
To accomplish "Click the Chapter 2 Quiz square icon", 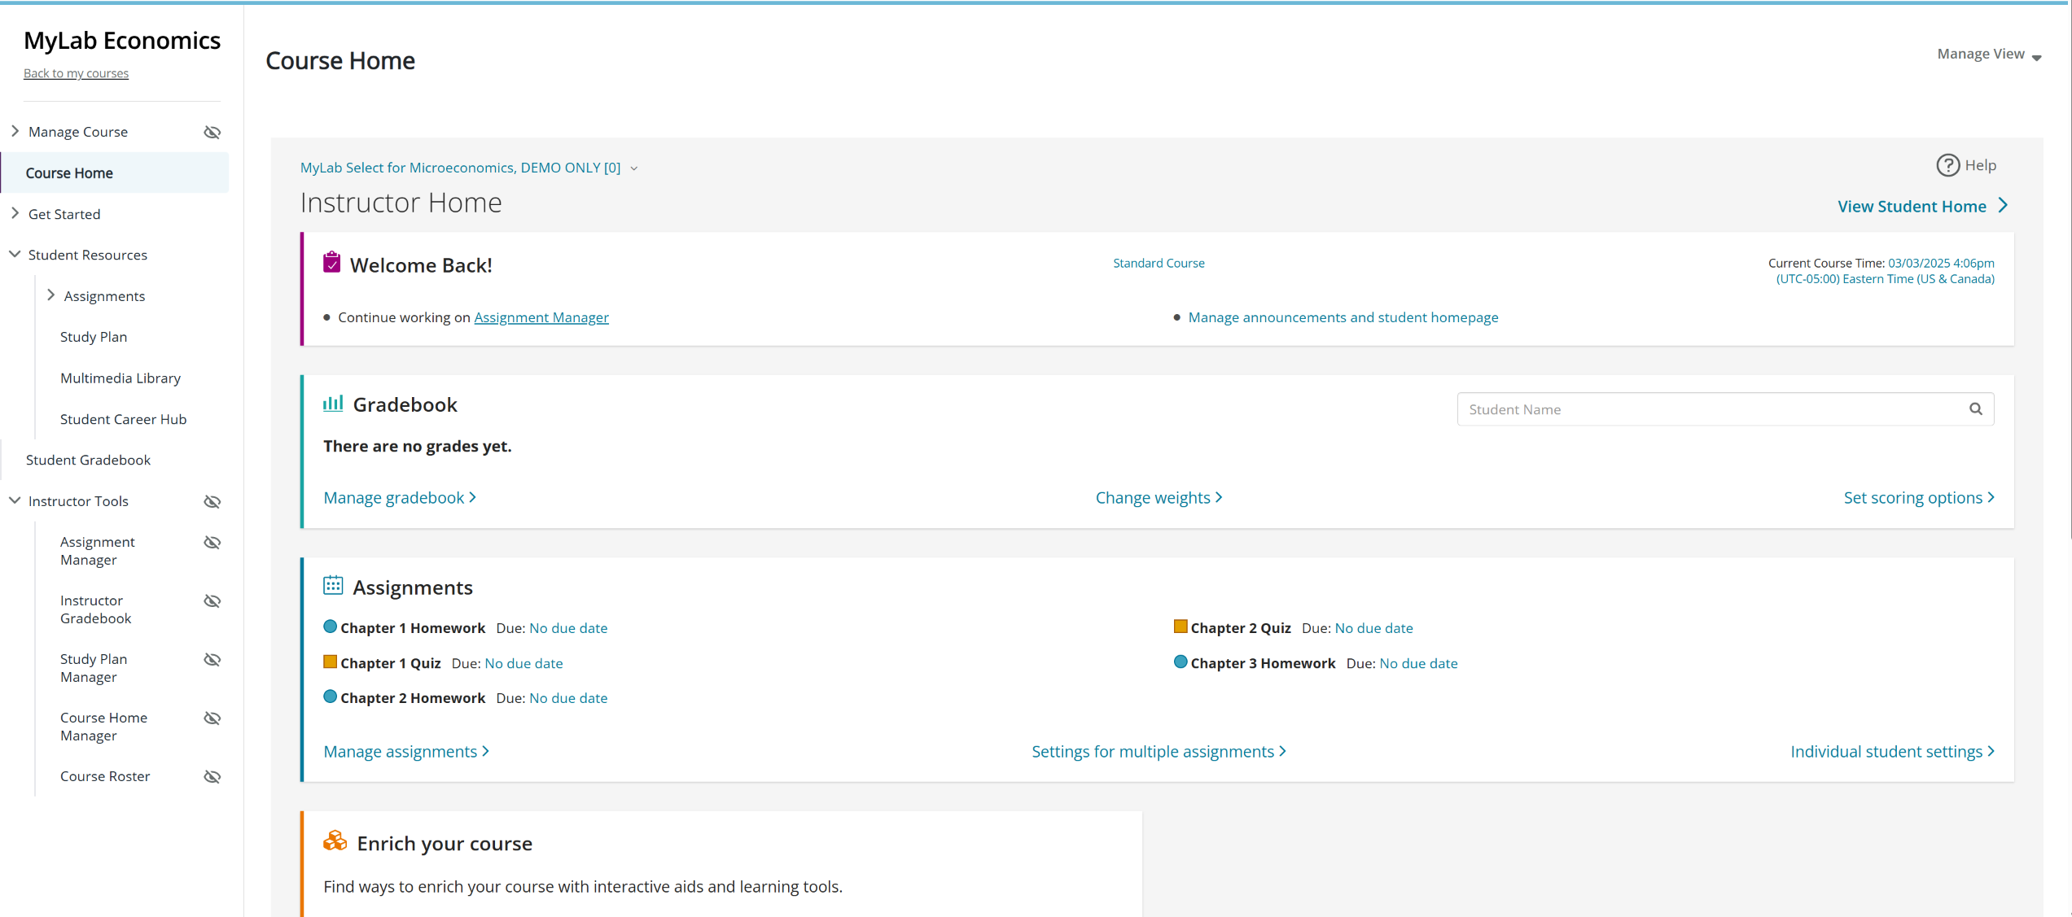I will coord(1180,627).
